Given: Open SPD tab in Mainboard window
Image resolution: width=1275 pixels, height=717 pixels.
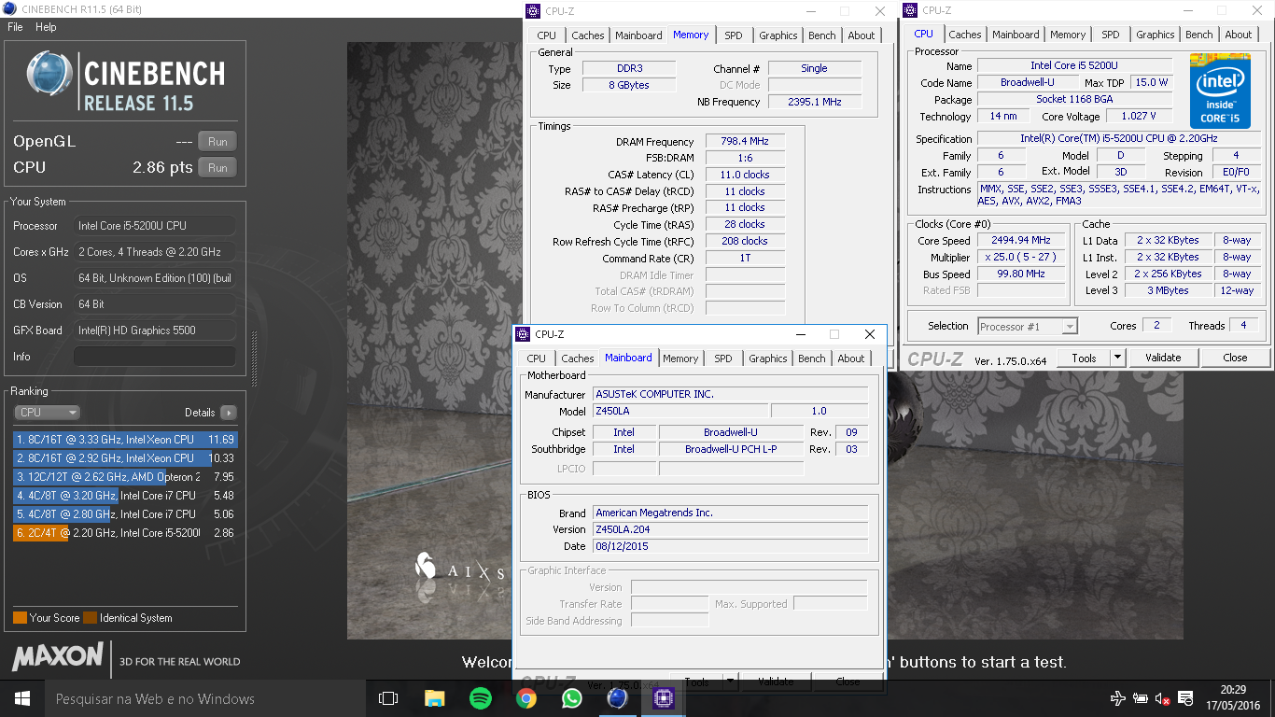Looking at the screenshot, I should point(723,358).
